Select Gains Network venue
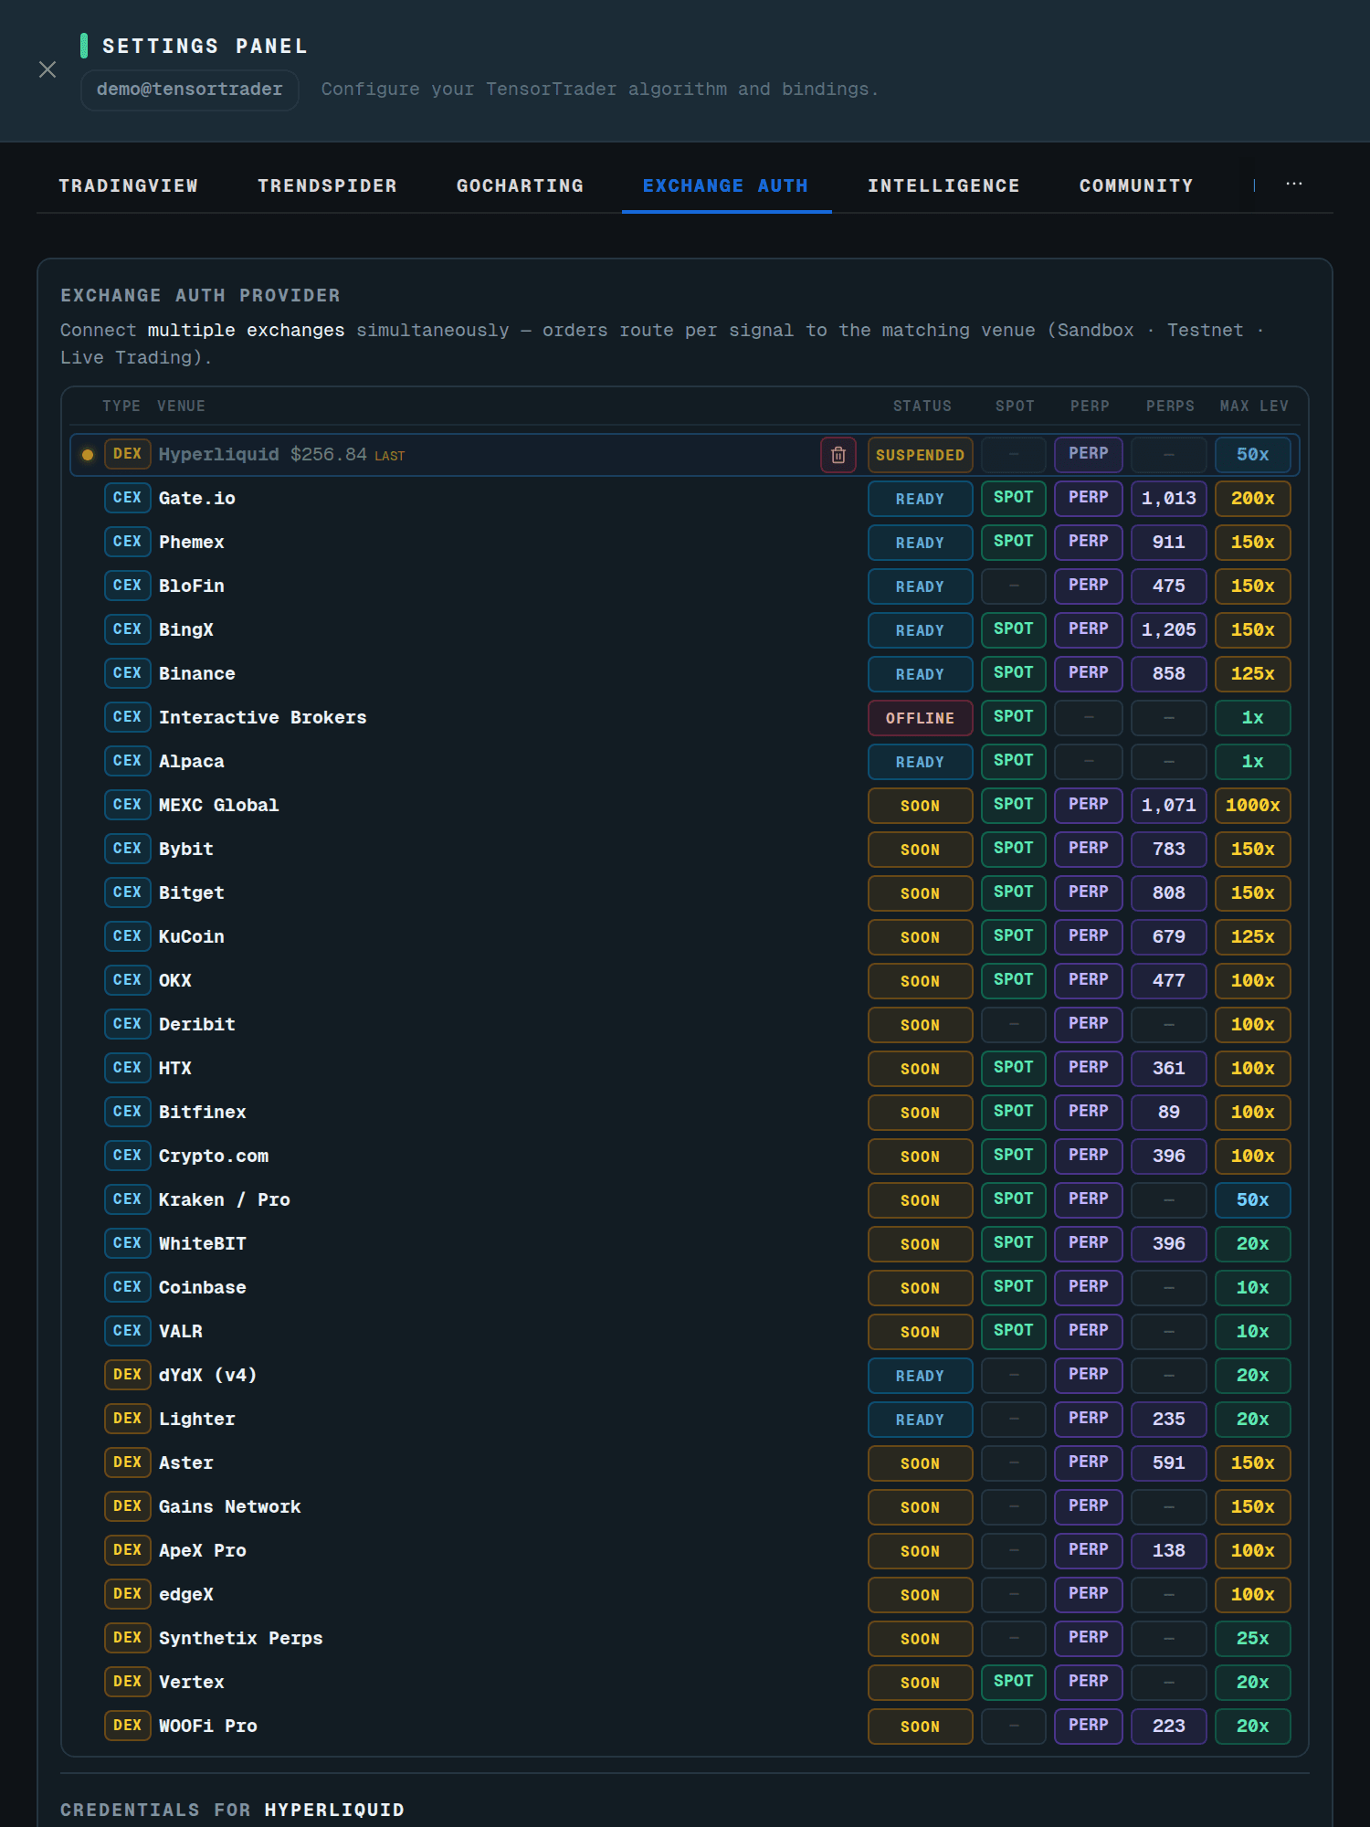Viewport: 1370px width, 1827px height. (685, 1507)
